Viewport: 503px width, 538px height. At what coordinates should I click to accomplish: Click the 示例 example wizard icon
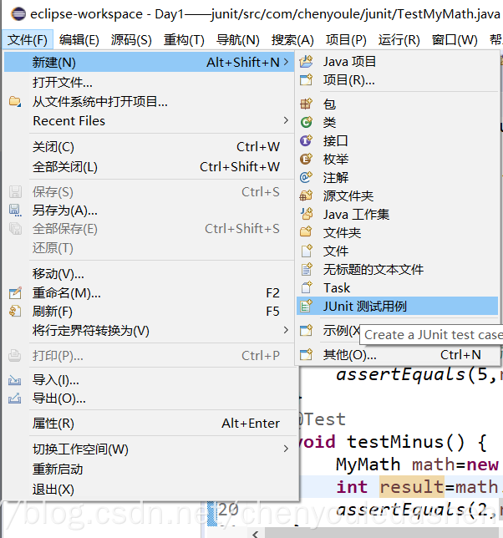[x=306, y=331]
